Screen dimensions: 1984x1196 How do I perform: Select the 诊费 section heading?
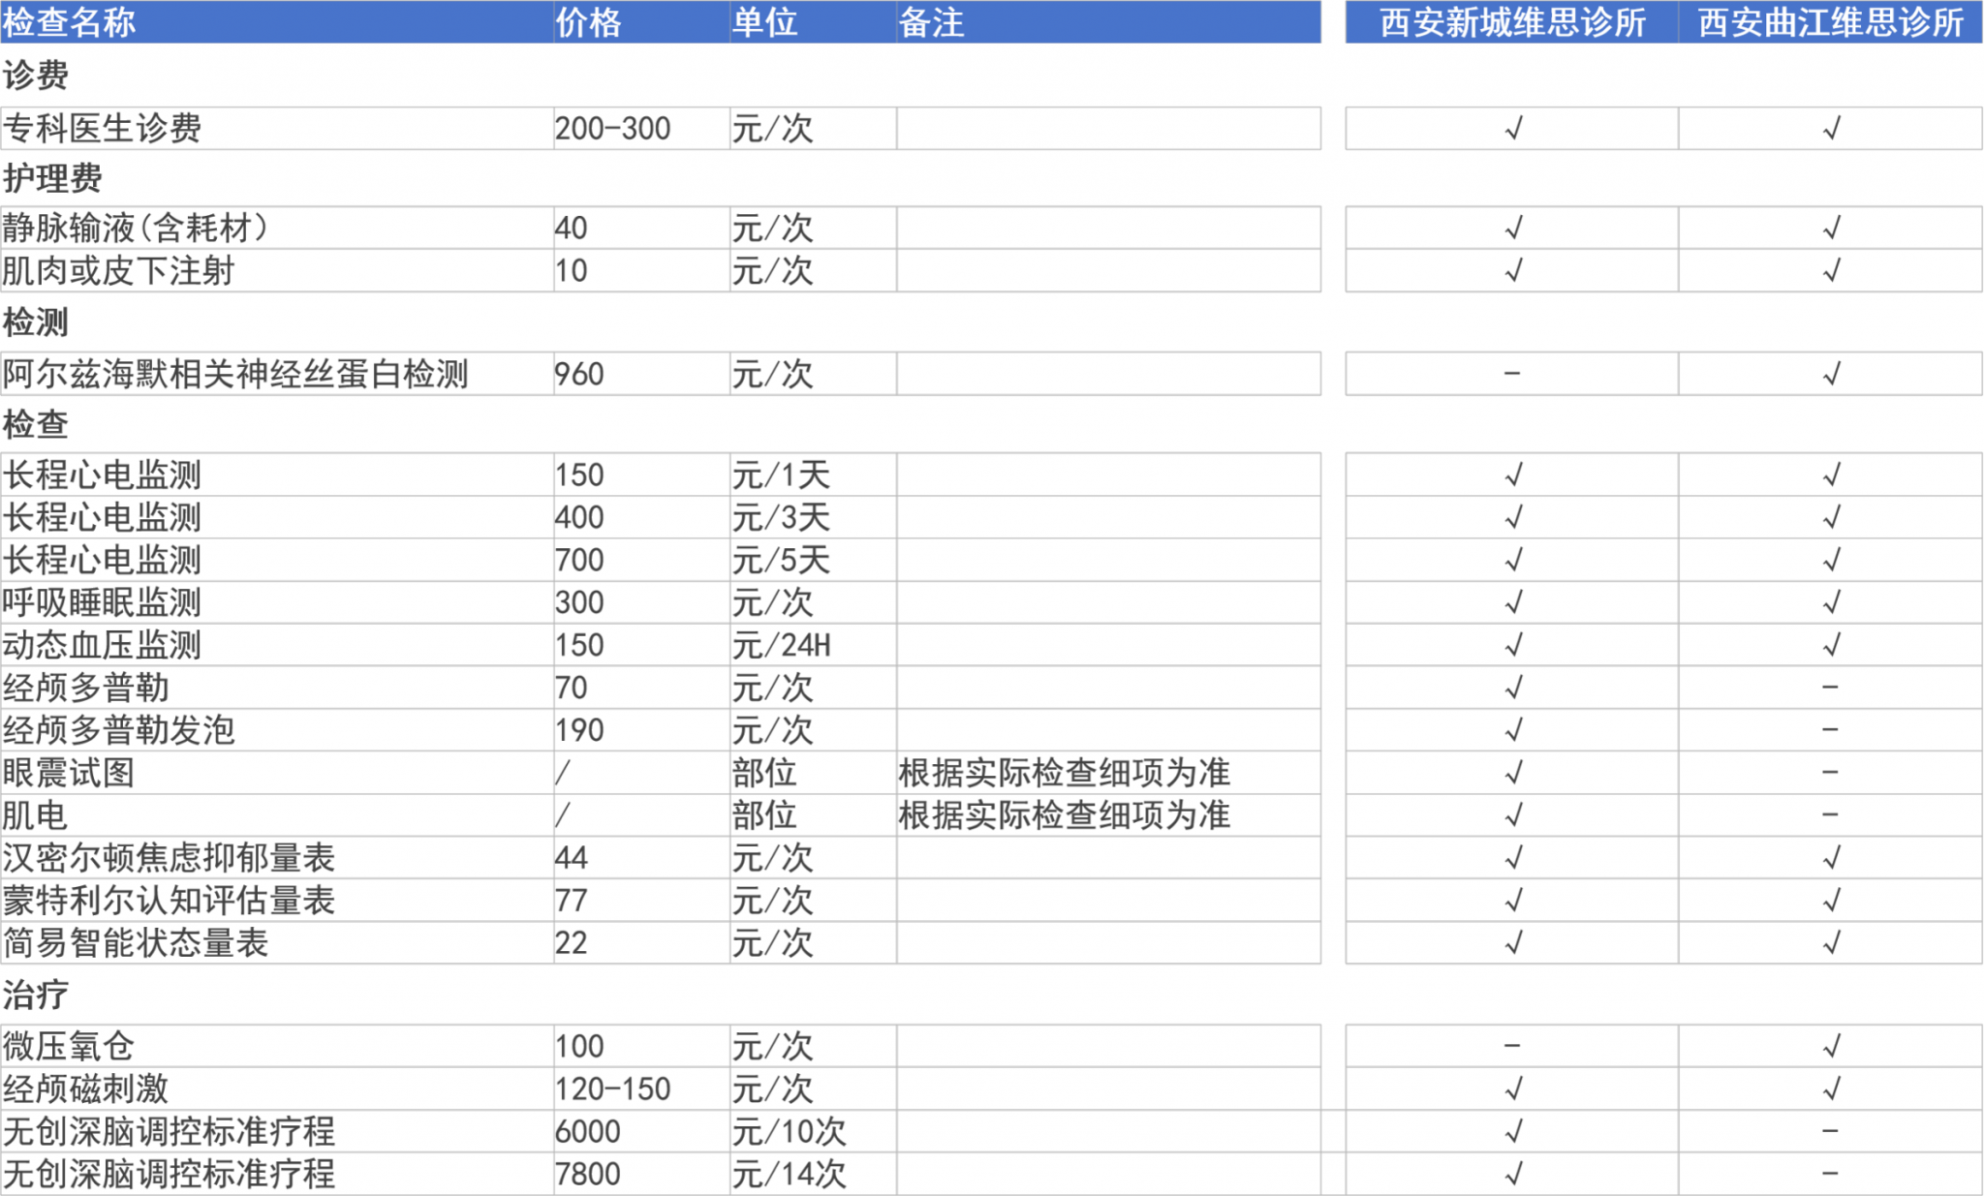(x=36, y=76)
